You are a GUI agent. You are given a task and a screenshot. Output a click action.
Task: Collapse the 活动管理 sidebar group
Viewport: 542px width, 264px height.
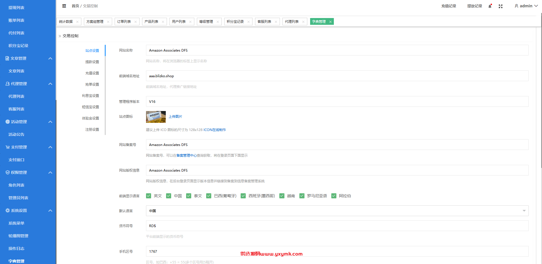[x=50, y=122]
